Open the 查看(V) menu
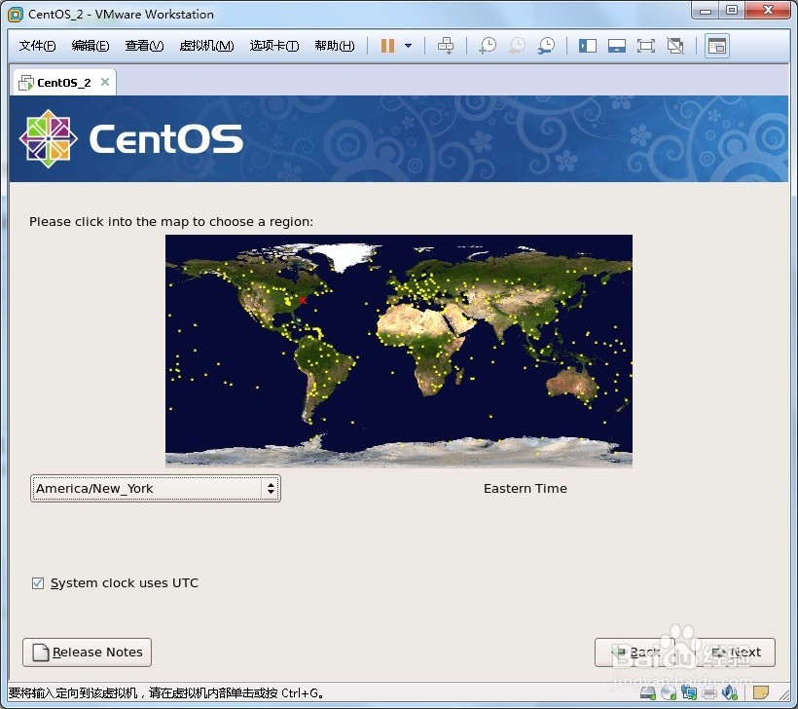This screenshot has width=798, height=709. pyautogui.click(x=144, y=46)
